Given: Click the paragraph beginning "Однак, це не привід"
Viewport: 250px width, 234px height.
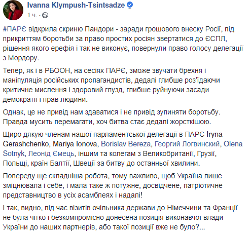Looking at the screenshot, I should tap(112, 117).
